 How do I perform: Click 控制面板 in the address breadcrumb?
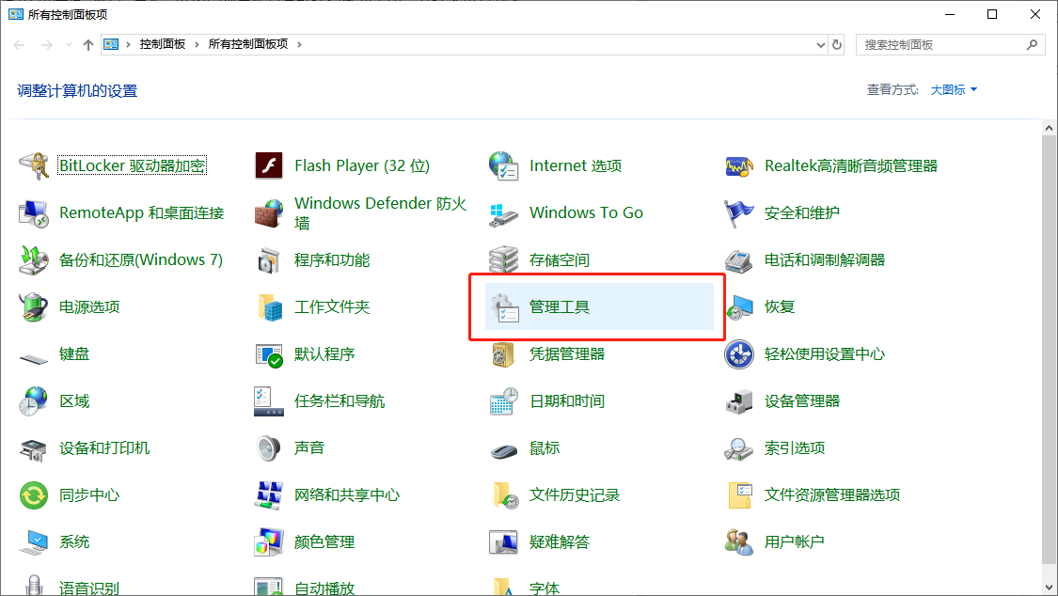click(x=162, y=44)
